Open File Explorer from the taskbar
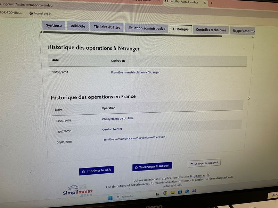 tap(172, 192)
